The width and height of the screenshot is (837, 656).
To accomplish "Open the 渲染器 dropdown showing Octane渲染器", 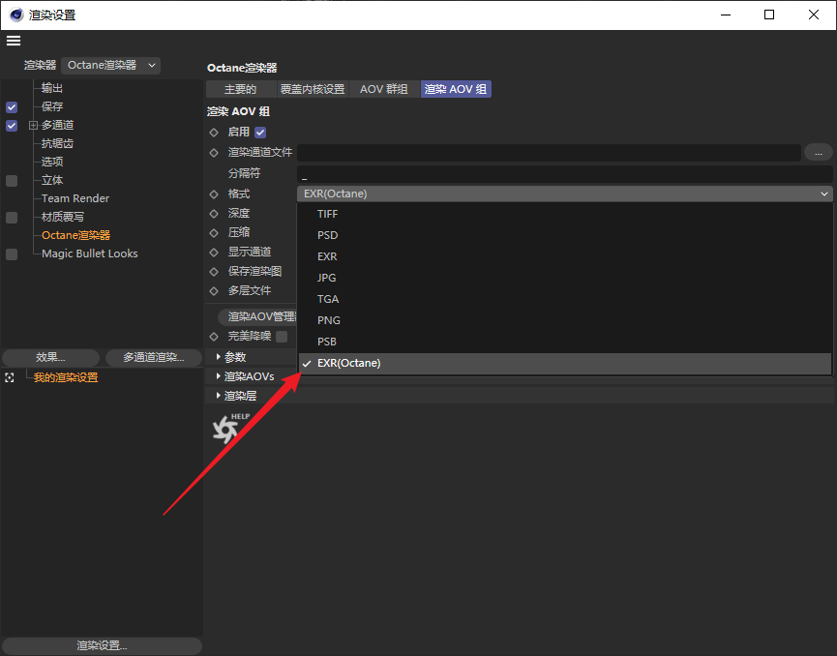I will (111, 65).
